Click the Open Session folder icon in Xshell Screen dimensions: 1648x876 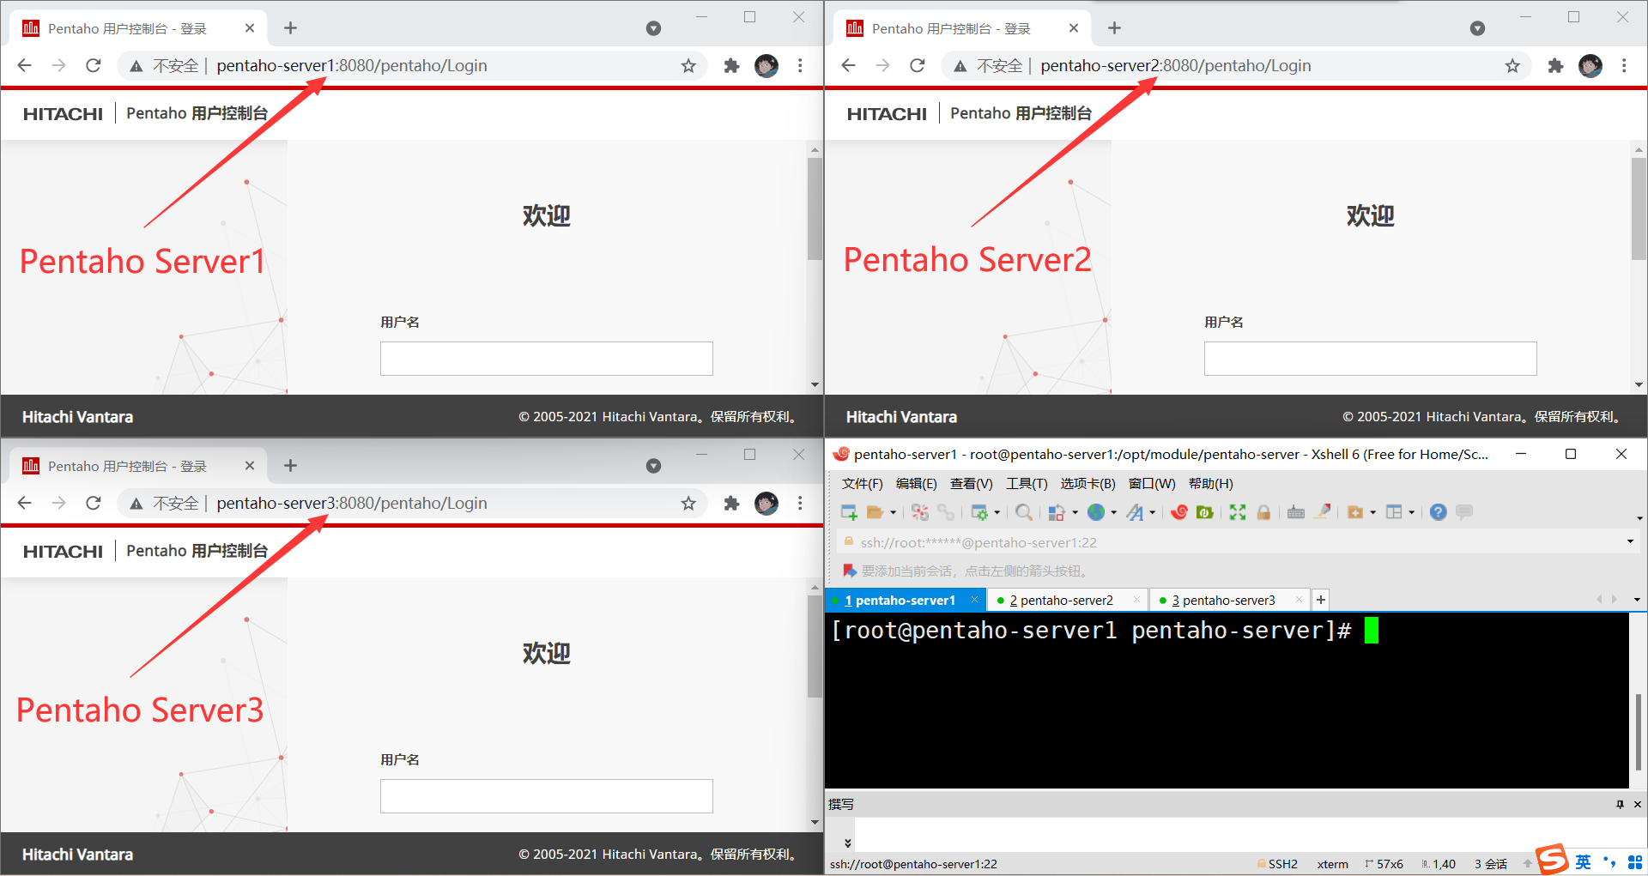[x=875, y=512]
